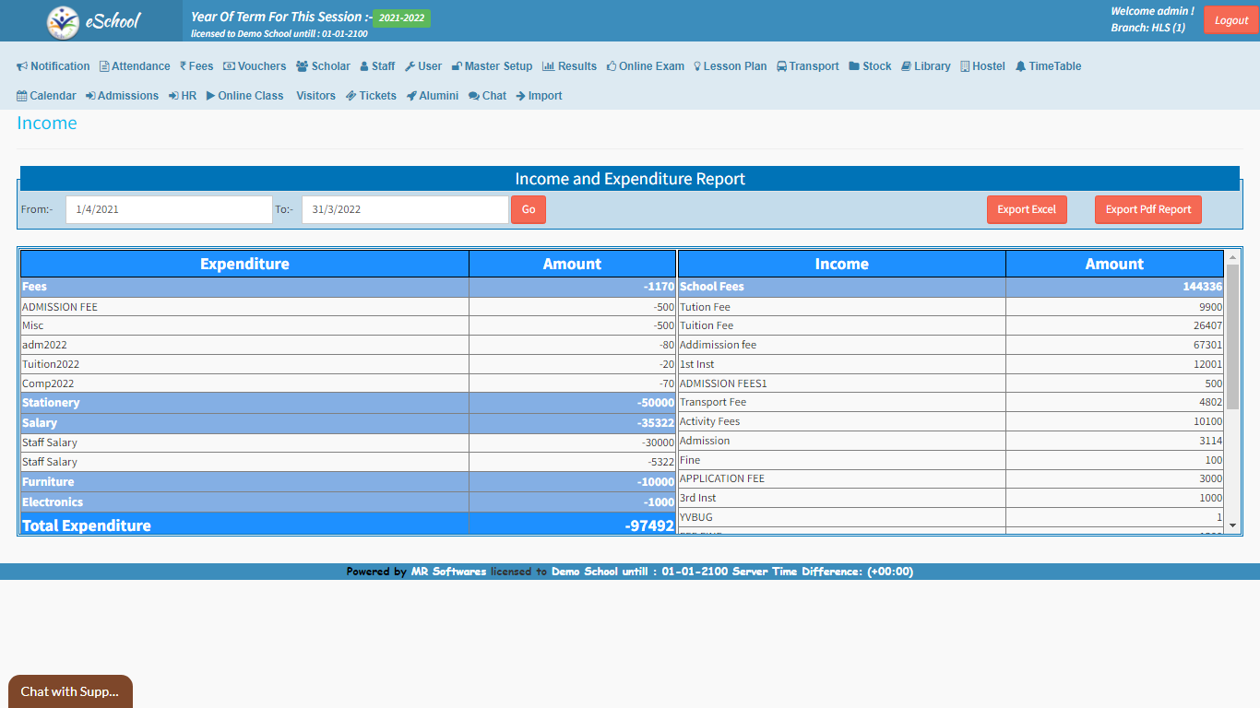The image size is (1260, 708).
Task: Click the Transport bus icon
Action: coord(781,66)
